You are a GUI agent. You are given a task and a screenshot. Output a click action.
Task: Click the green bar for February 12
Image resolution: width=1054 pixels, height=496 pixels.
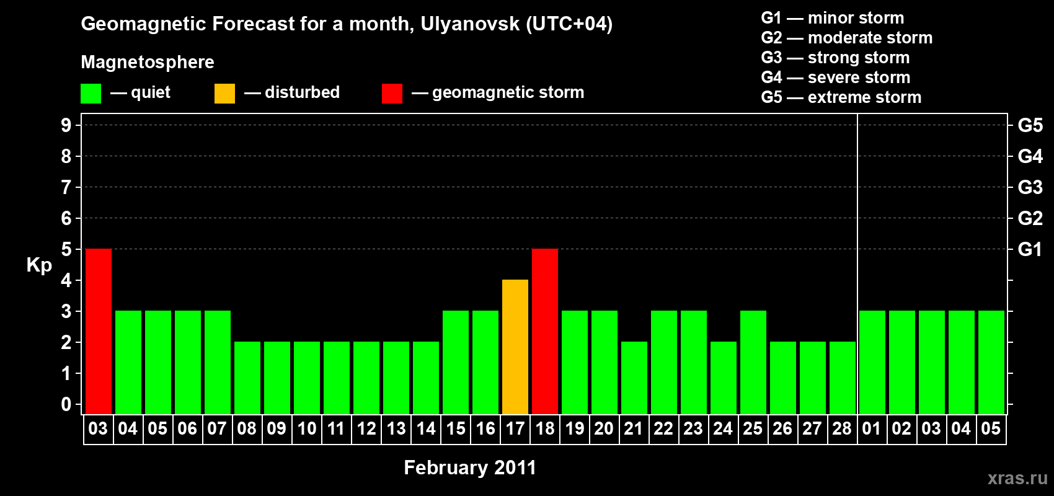pos(366,378)
